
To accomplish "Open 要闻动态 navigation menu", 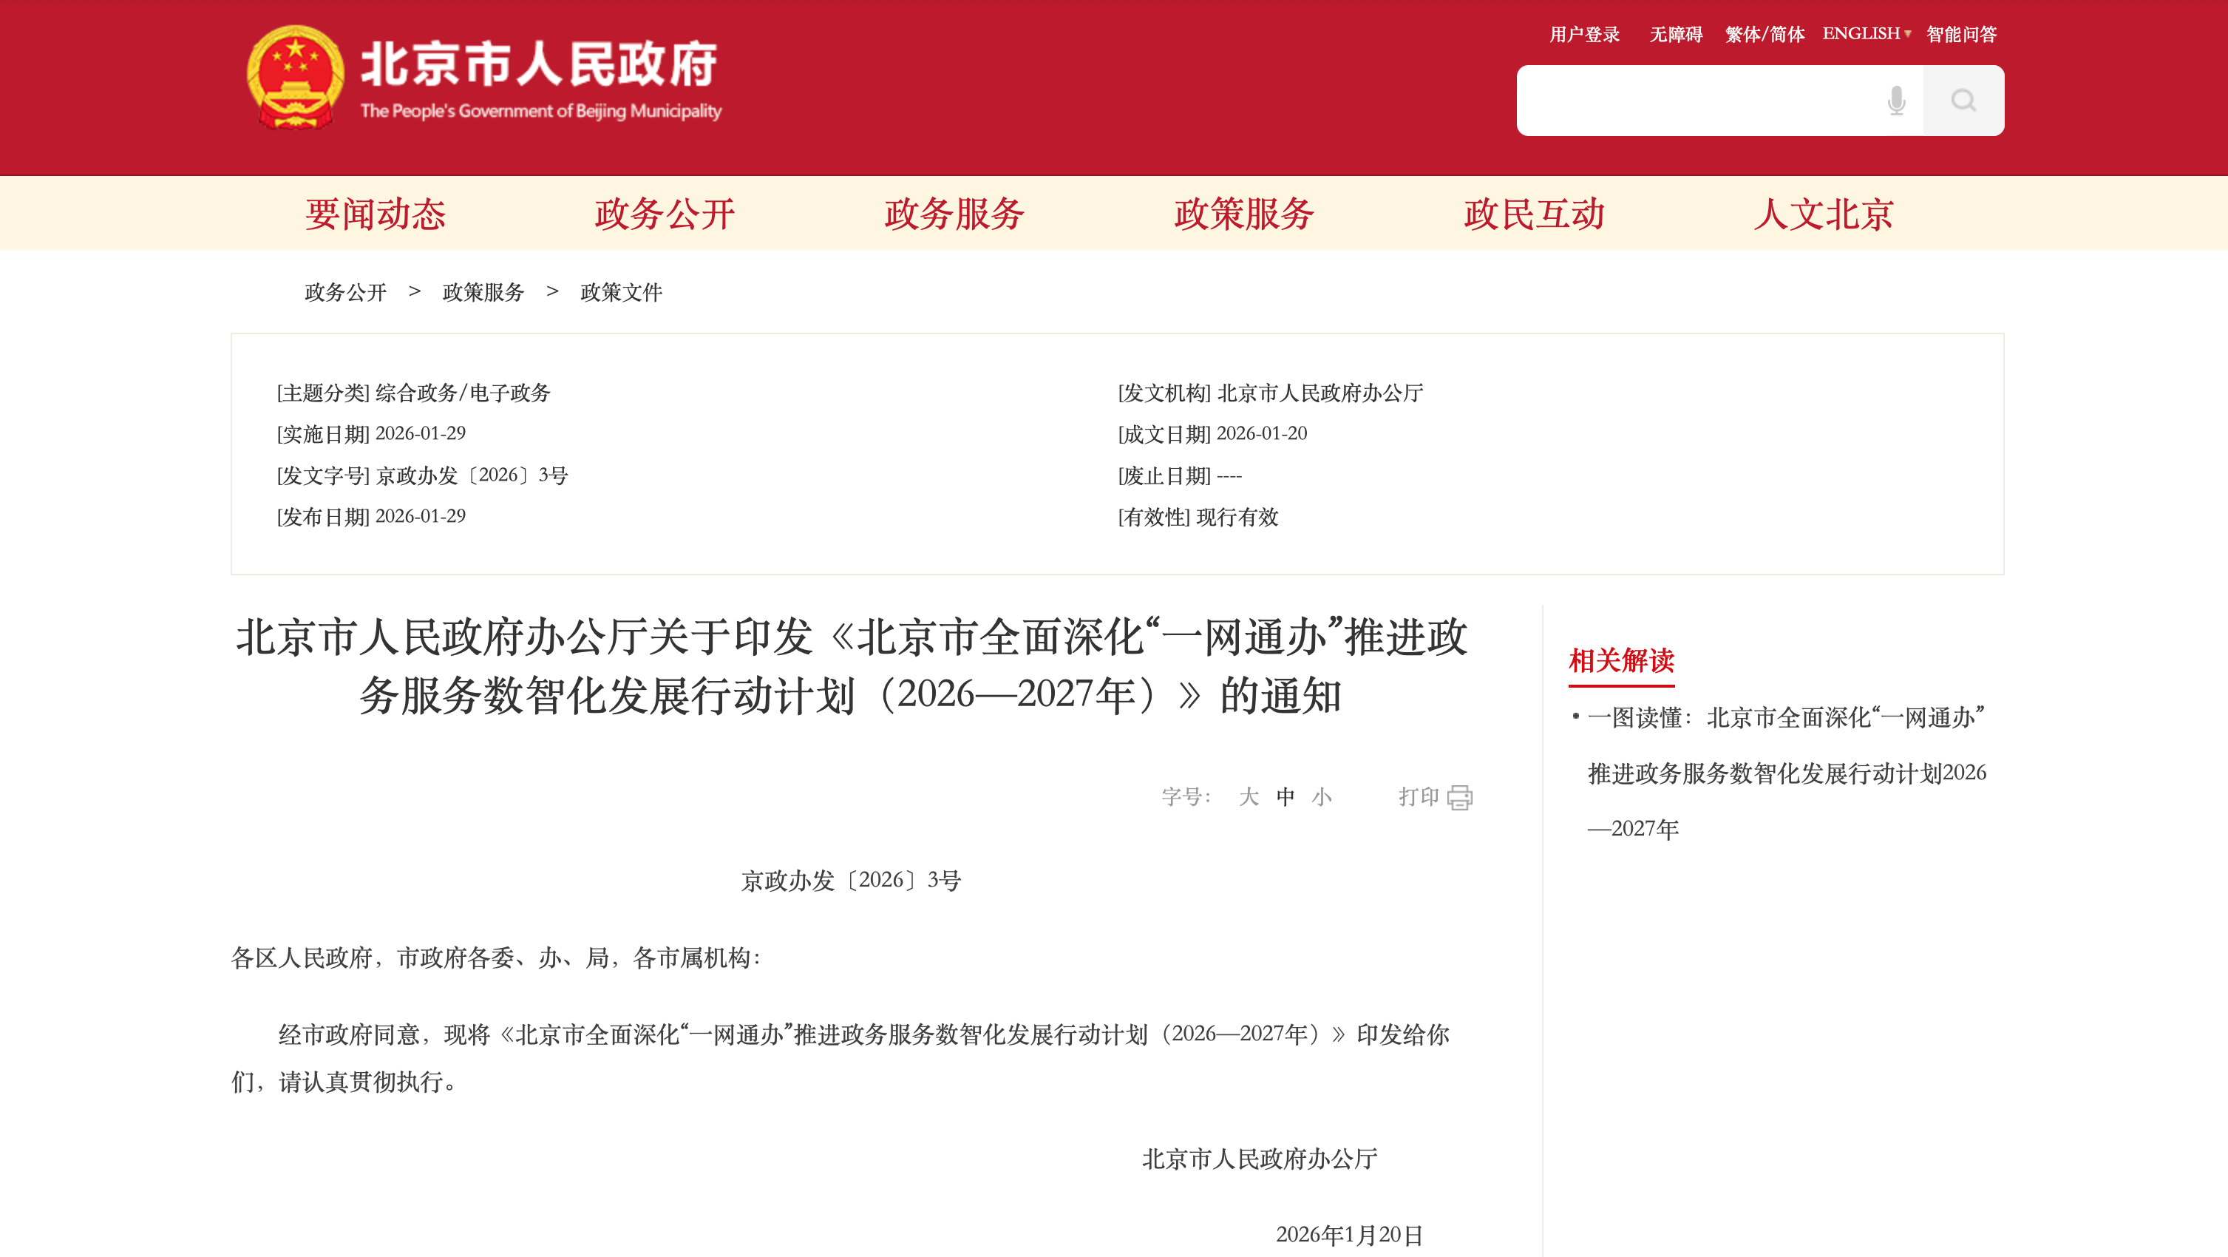I will (376, 214).
